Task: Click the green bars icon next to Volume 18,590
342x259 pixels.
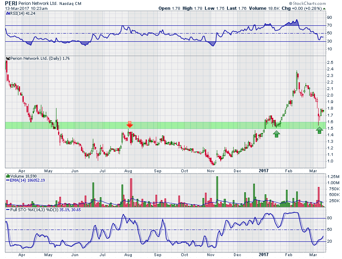Action: [8, 175]
